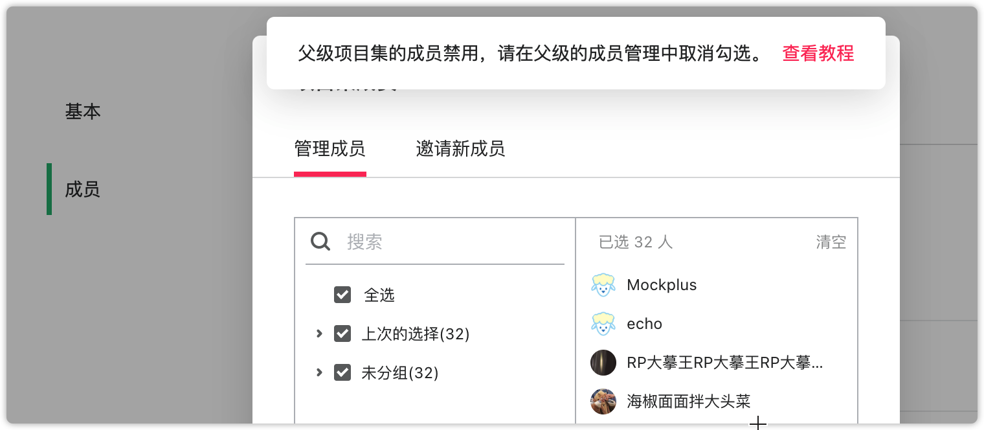
Task: Click the RP大摹王 dark avatar
Action: [603, 363]
